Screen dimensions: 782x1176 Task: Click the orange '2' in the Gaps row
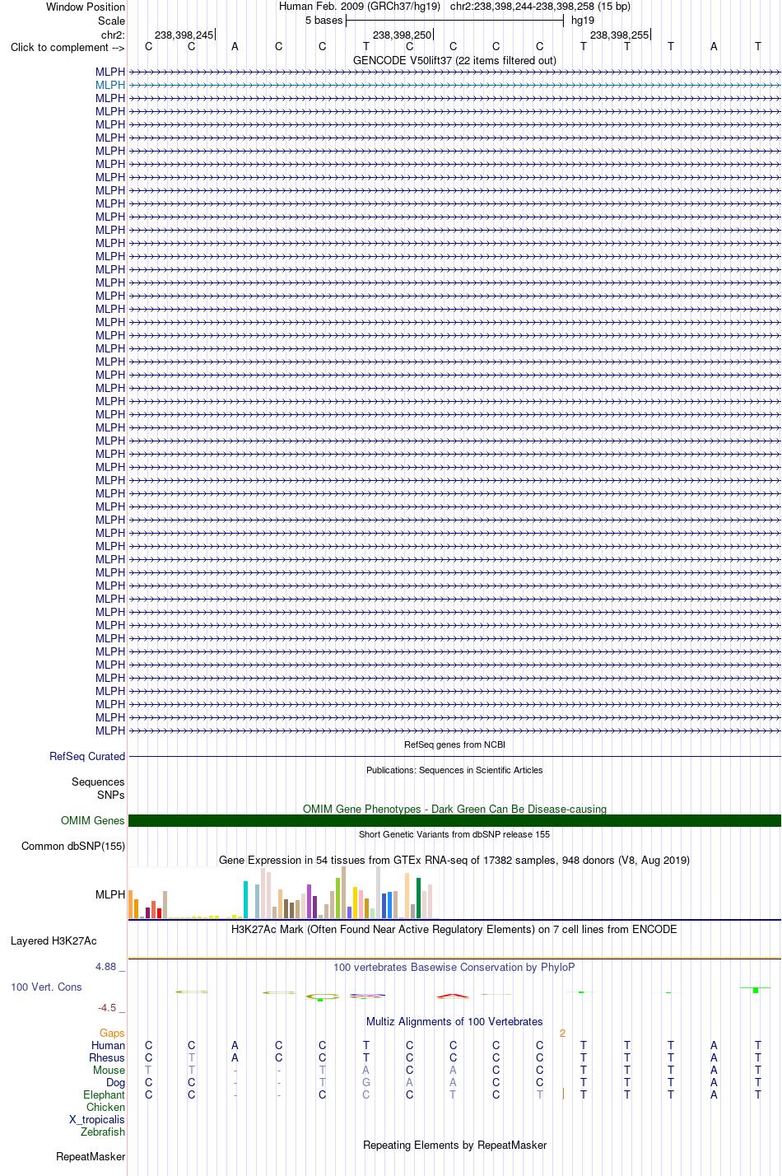click(x=562, y=1033)
